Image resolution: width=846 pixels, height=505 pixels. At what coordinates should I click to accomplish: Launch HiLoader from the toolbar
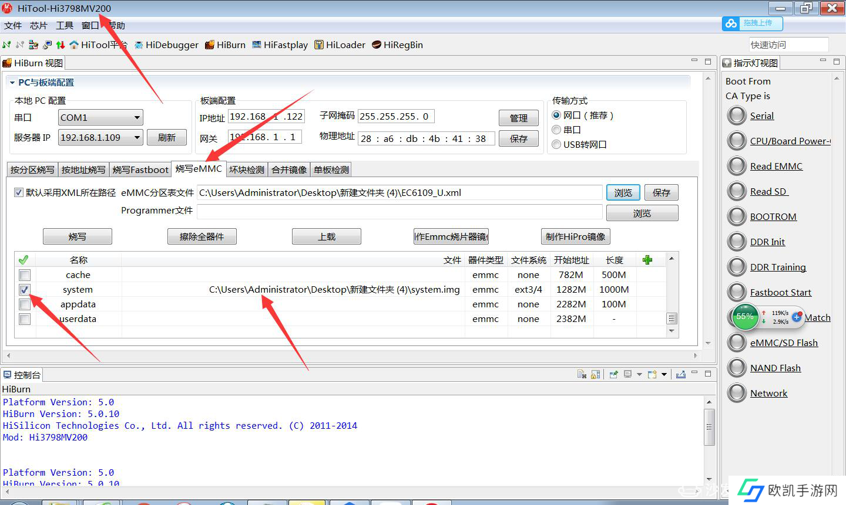pos(340,45)
